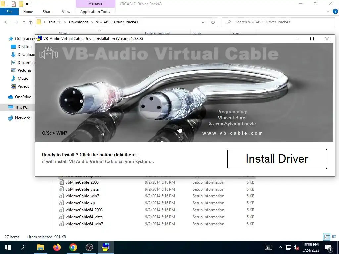Select OneDrive in navigation pane

[x=20, y=97]
